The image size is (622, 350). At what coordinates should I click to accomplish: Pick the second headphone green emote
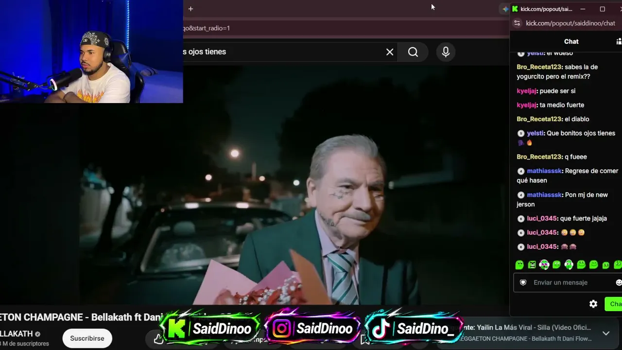569,265
